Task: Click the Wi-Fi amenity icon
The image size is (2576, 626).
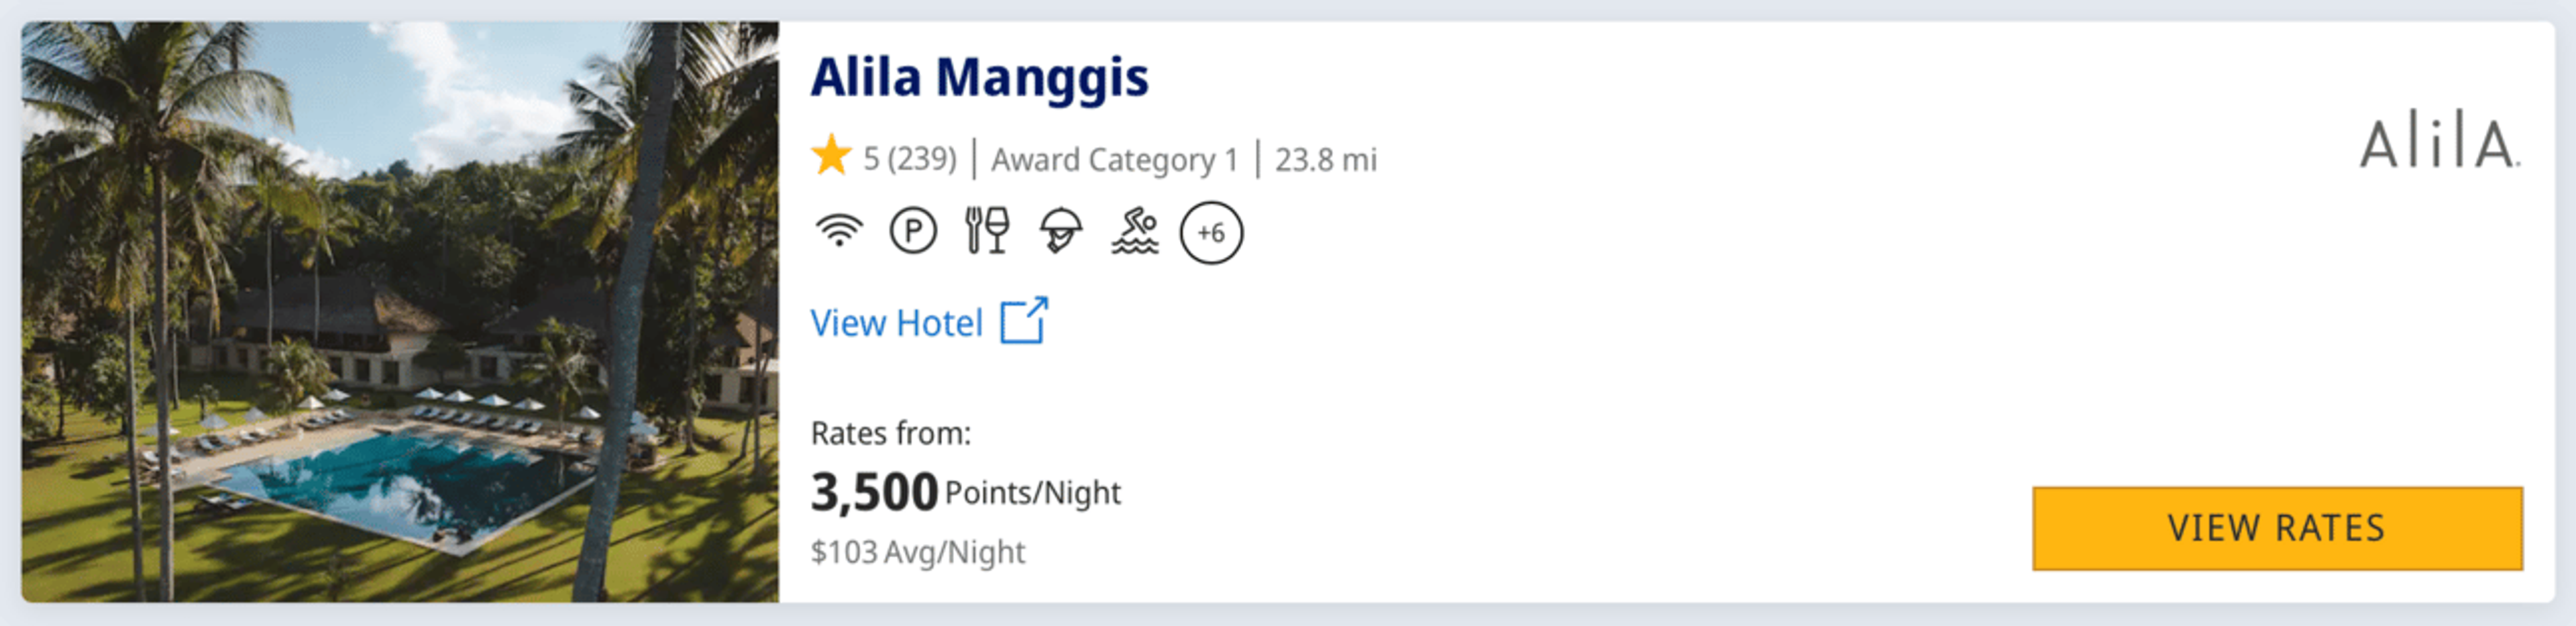Action: coord(838,232)
